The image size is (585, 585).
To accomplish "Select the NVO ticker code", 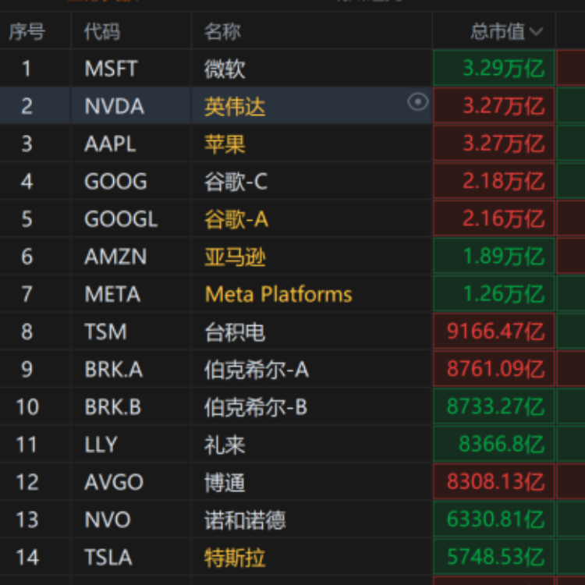I will [x=108, y=519].
